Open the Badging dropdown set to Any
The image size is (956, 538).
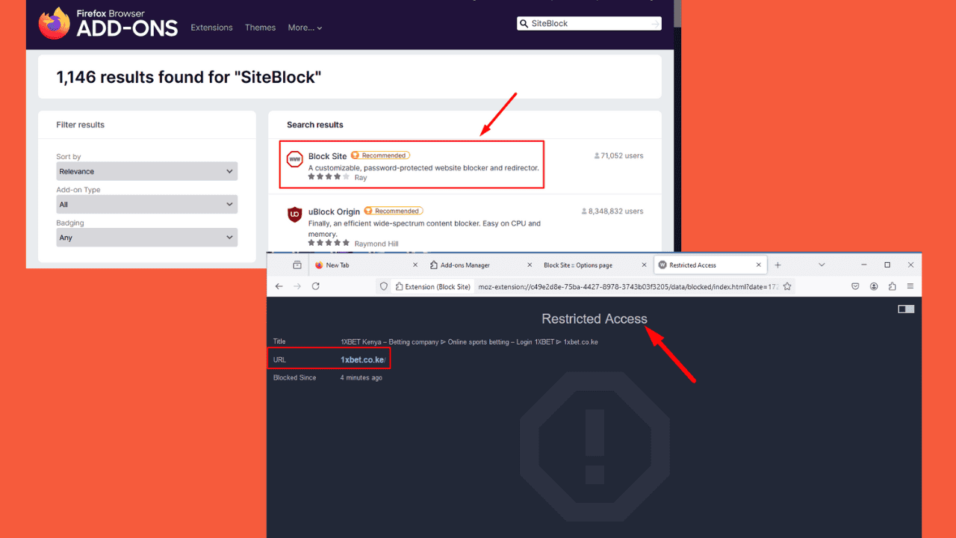(x=146, y=237)
